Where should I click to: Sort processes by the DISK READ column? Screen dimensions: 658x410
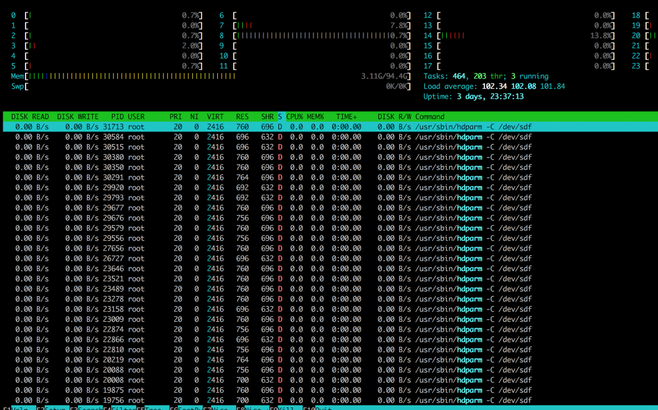pyautogui.click(x=30, y=116)
